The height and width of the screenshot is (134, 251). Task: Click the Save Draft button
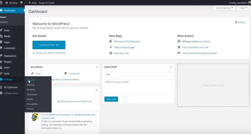tap(111, 99)
